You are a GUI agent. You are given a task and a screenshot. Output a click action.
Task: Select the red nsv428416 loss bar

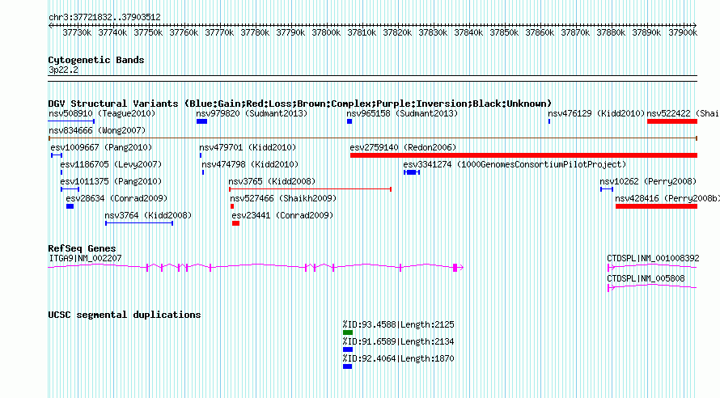[656, 206]
